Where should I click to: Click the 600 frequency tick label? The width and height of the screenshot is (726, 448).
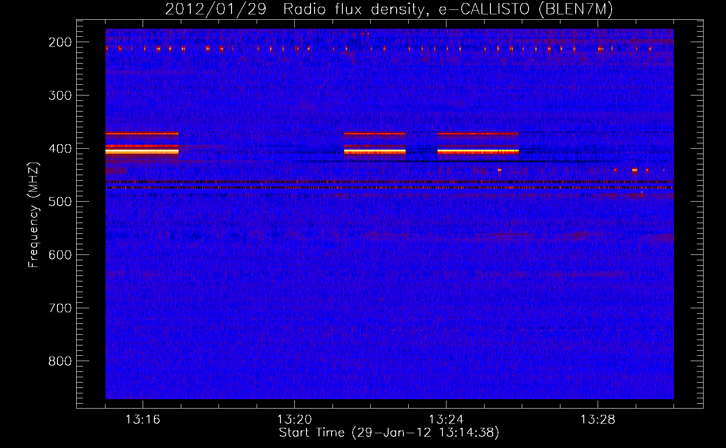60,255
